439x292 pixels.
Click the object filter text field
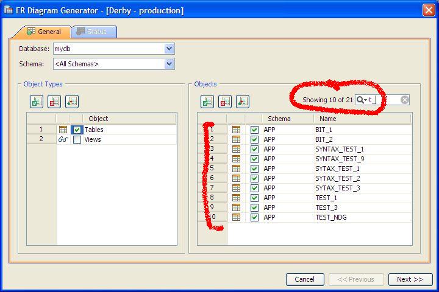click(x=384, y=100)
